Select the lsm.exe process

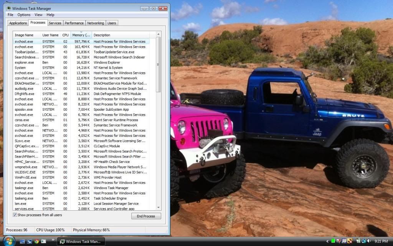(81, 204)
